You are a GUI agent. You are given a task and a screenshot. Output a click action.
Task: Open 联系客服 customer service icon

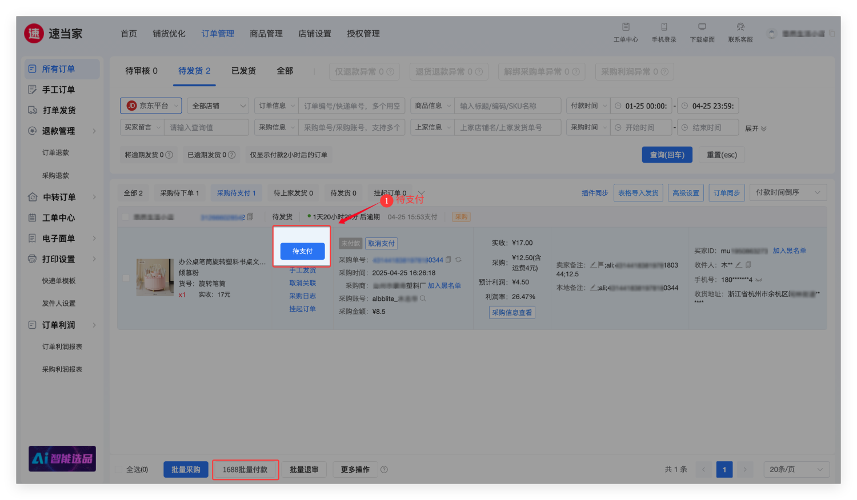coord(740,27)
